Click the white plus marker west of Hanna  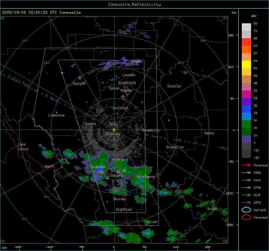point(169,120)
